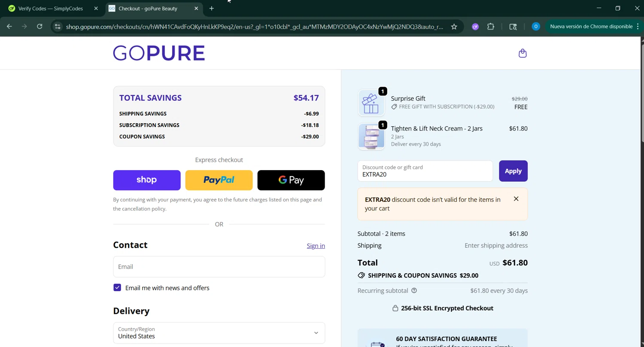Click the TOTAL SAVINGS heading
Viewport: 644px width, 347px height.
click(150, 97)
